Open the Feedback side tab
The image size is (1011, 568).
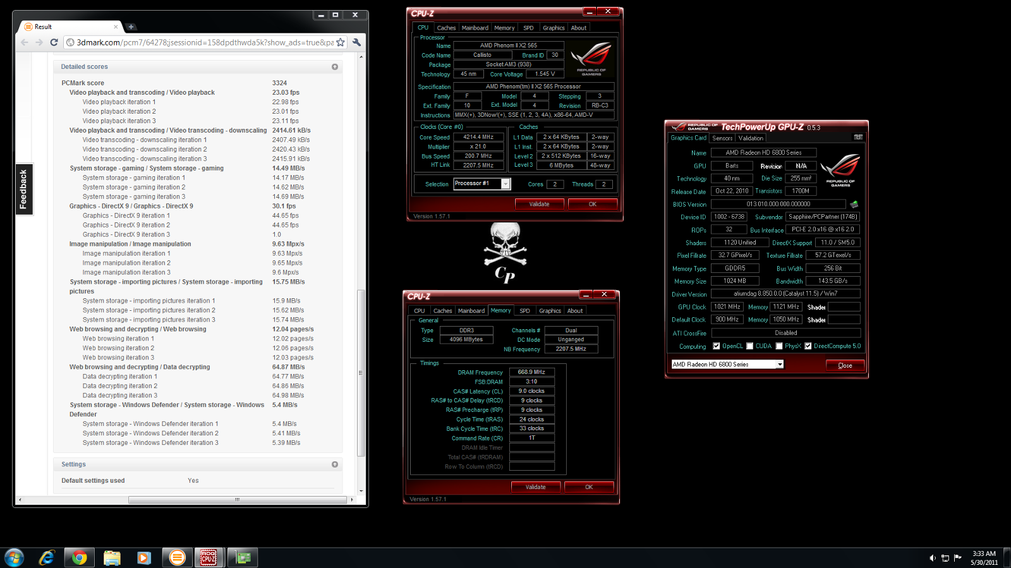(24, 190)
